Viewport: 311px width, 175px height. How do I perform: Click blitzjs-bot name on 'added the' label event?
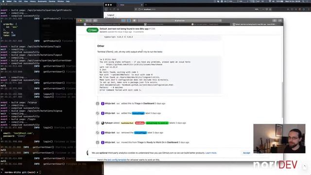coord(110,113)
